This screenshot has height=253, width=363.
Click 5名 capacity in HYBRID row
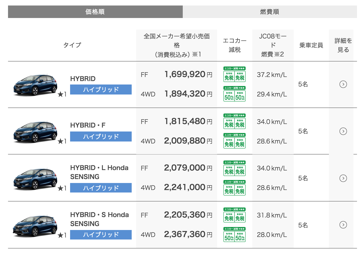click(303, 84)
